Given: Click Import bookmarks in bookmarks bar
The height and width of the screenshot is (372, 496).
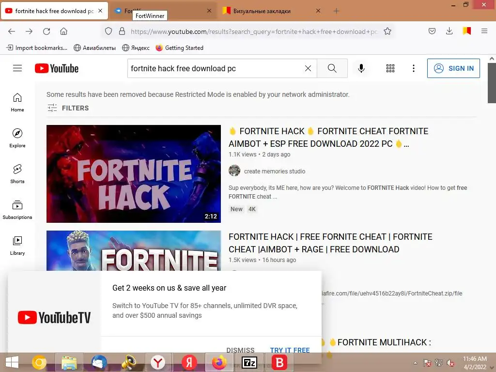Looking at the screenshot, I should [x=37, y=48].
